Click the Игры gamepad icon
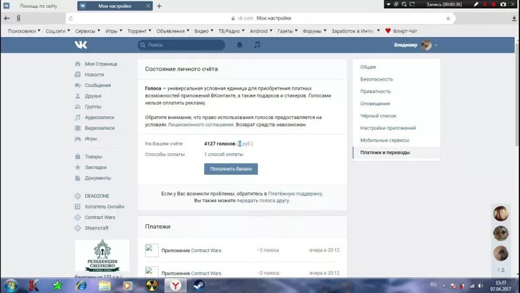Image resolution: width=520 pixels, height=293 pixels. point(77,138)
